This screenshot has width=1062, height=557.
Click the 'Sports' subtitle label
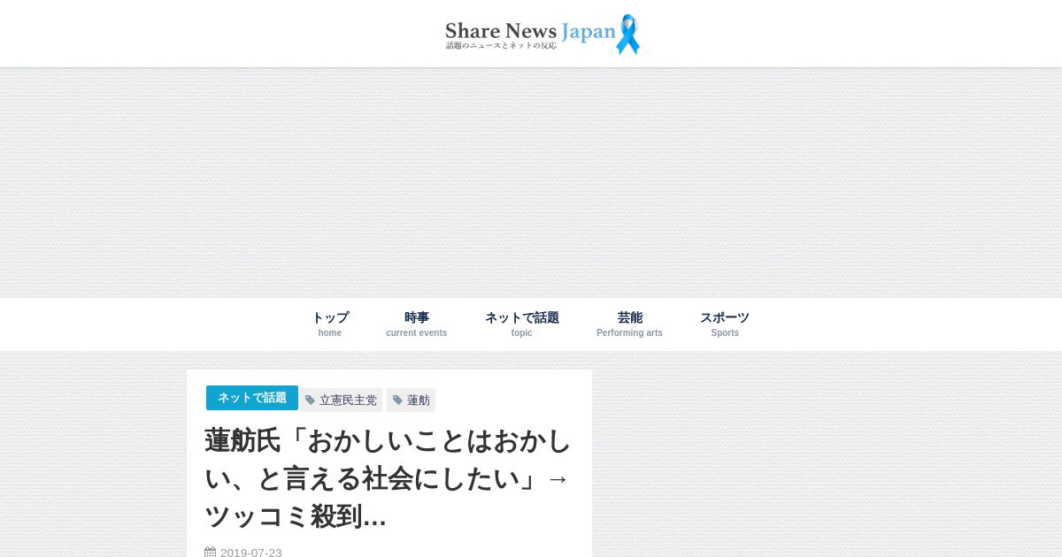(x=725, y=333)
